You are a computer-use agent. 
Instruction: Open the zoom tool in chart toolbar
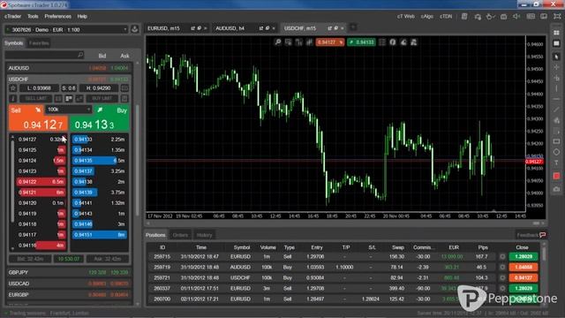pos(278,42)
